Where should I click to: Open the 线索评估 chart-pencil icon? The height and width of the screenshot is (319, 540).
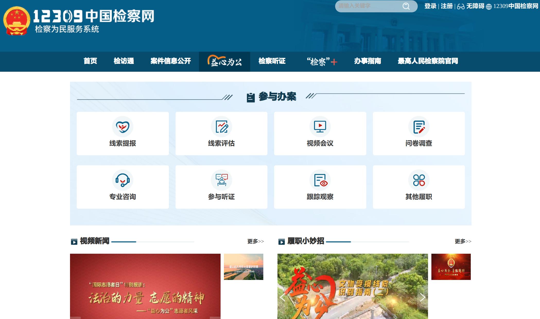[221, 127]
